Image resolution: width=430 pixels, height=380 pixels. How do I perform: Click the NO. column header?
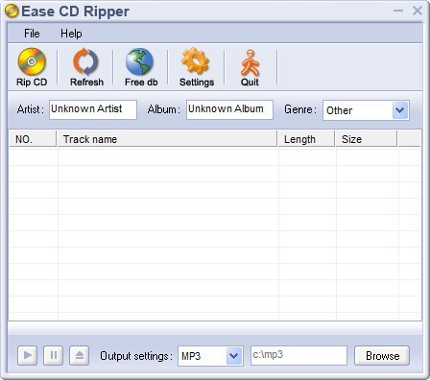(33, 139)
